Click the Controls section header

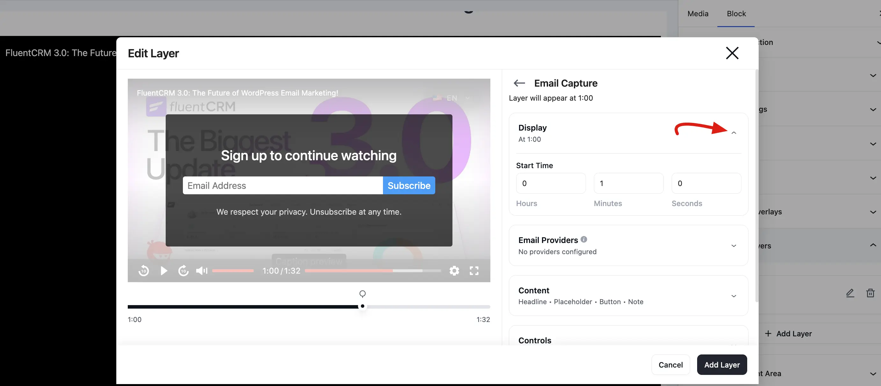tap(535, 340)
